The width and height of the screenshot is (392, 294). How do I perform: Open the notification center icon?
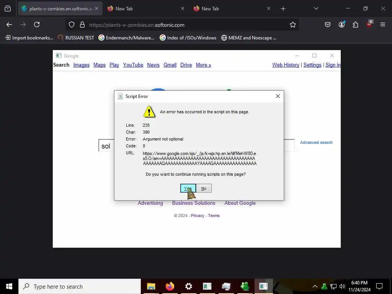(x=379, y=286)
